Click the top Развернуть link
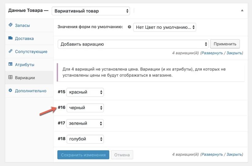252x166 pixels. coord(212,53)
